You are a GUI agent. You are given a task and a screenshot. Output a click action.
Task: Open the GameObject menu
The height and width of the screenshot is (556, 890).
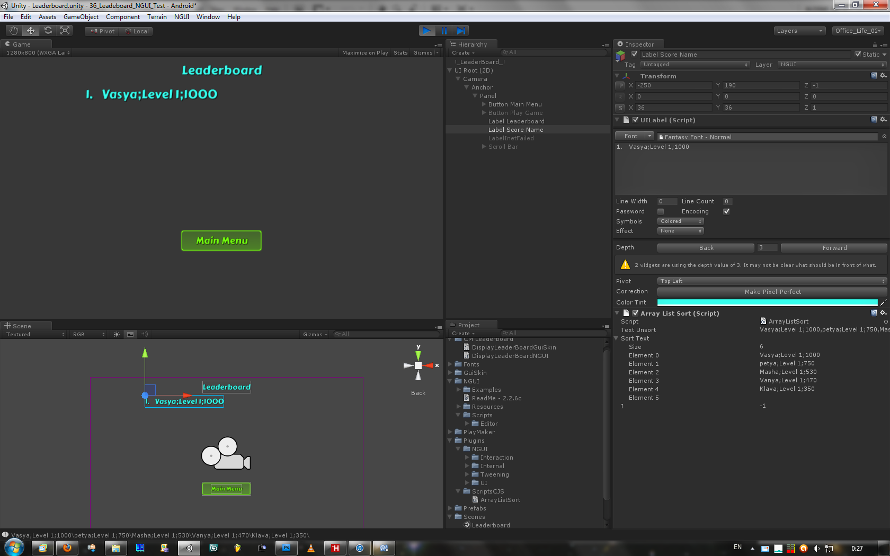click(x=81, y=17)
